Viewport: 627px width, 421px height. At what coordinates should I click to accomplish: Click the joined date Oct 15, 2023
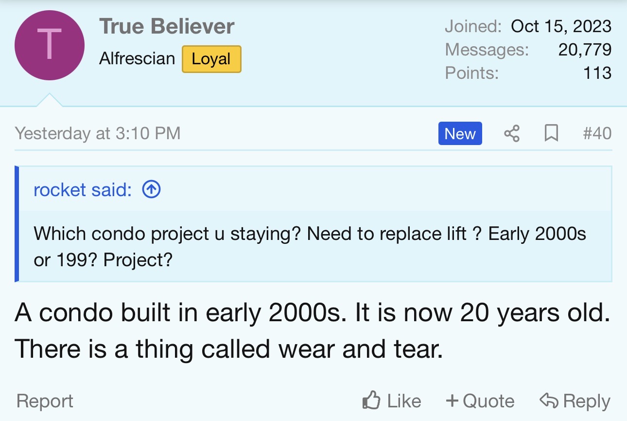tap(561, 26)
